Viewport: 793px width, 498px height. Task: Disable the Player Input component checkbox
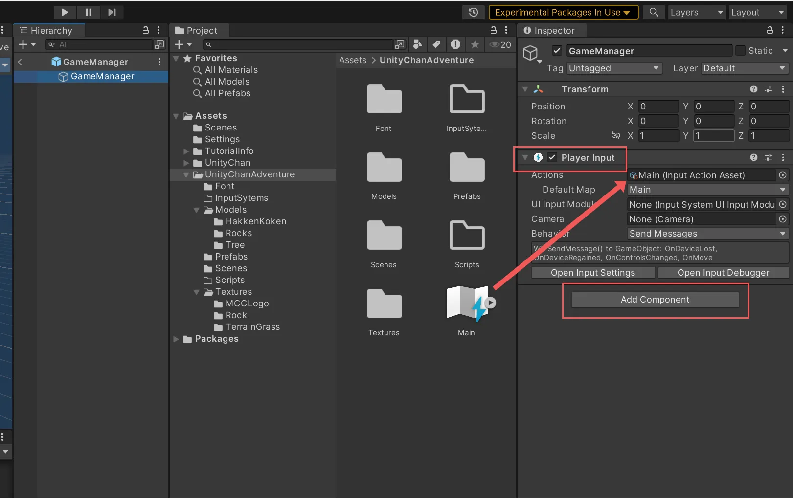click(552, 157)
